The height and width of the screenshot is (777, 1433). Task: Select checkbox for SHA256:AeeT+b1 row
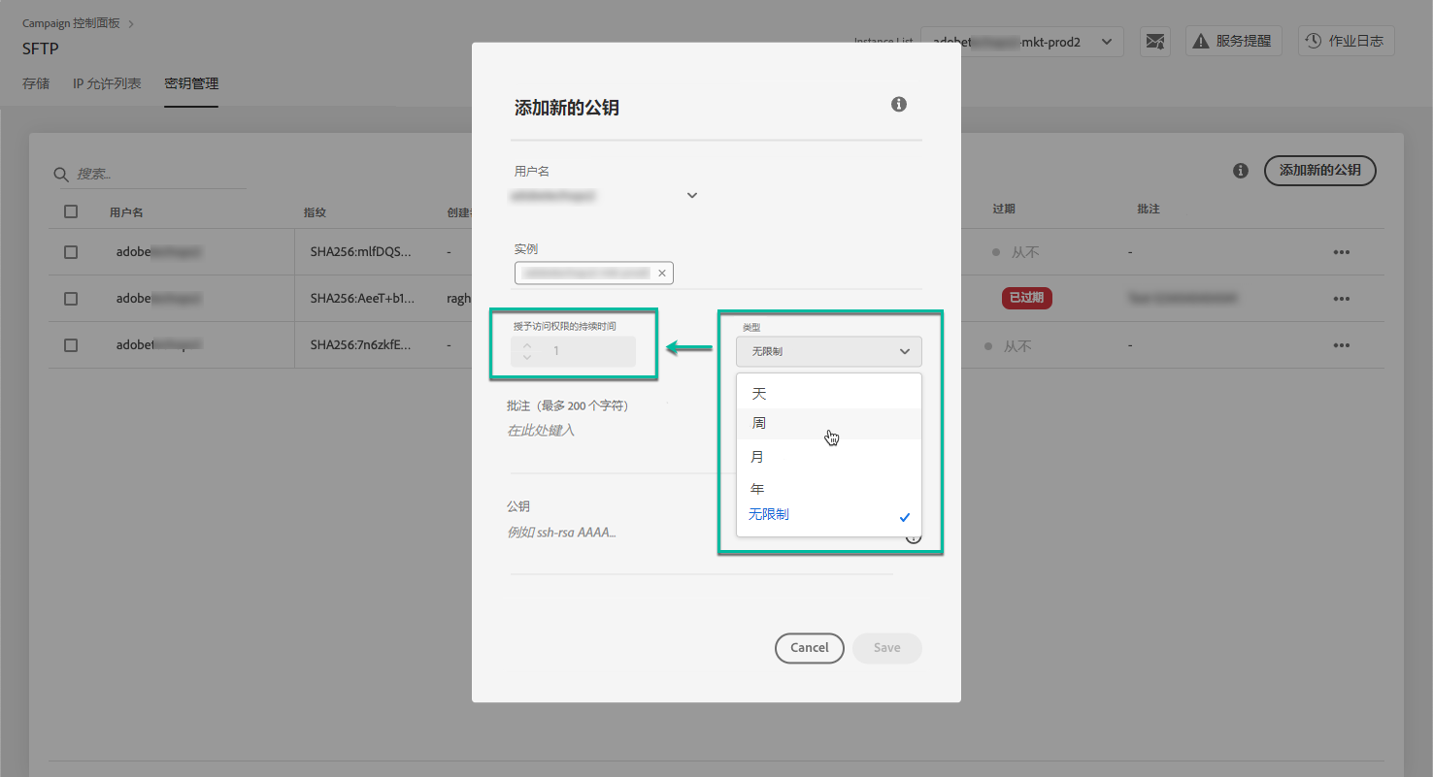(71, 299)
